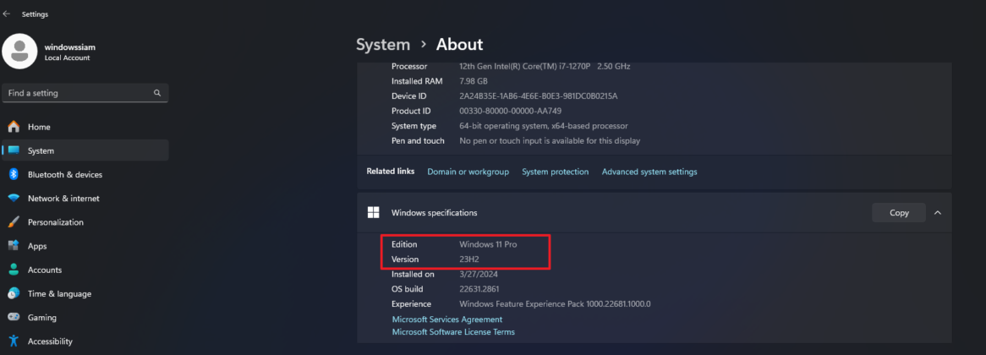Go to Personalization settings

click(85, 222)
